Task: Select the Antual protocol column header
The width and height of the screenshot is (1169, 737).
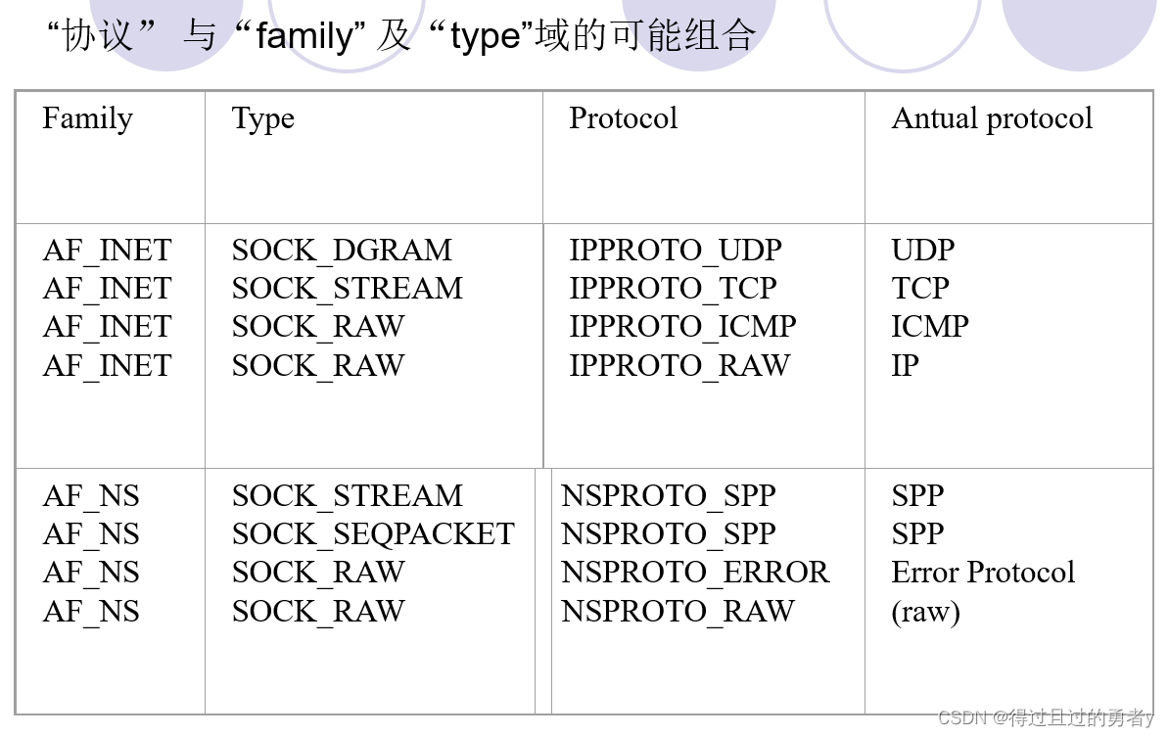Action: (991, 118)
